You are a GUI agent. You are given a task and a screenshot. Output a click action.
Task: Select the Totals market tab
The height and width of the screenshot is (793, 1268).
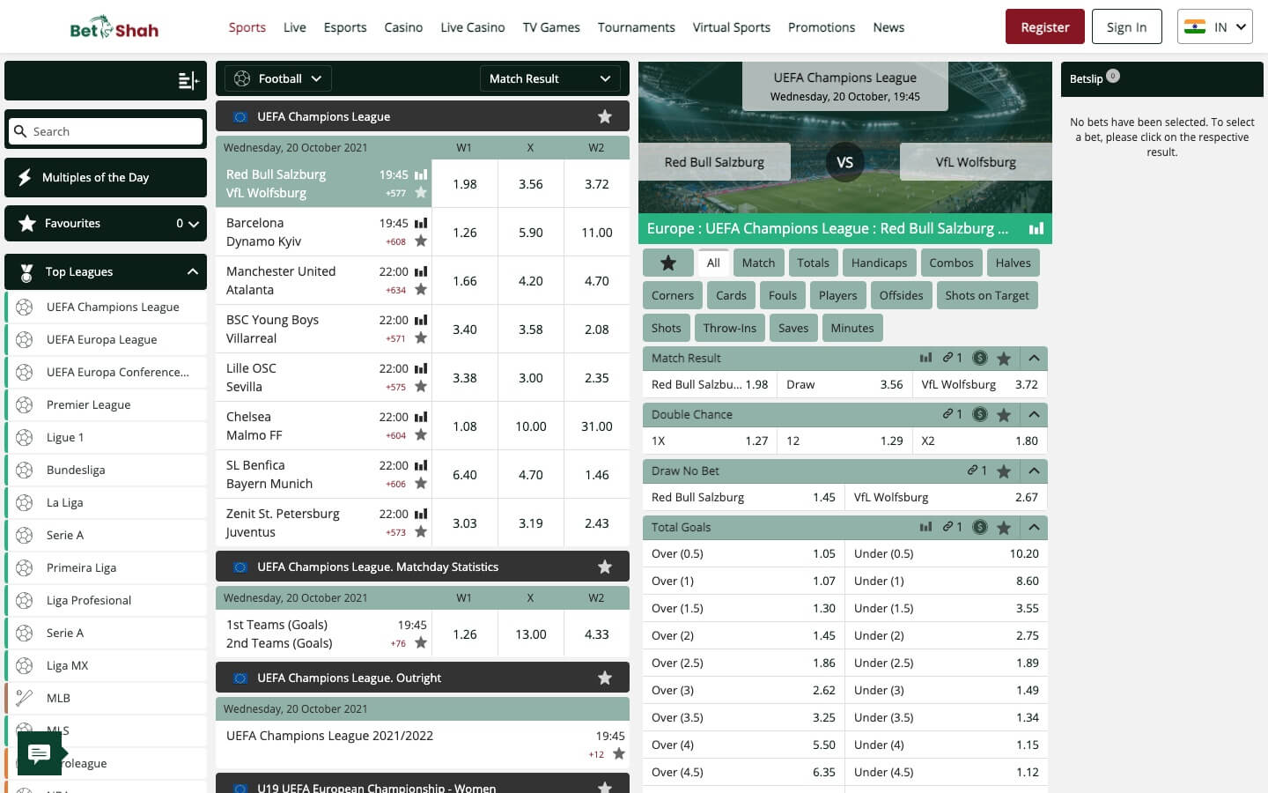pyautogui.click(x=813, y=263)
